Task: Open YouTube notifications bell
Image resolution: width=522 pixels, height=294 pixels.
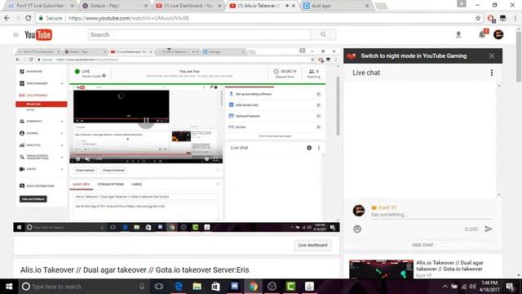Action: click(x=482, y=34)
